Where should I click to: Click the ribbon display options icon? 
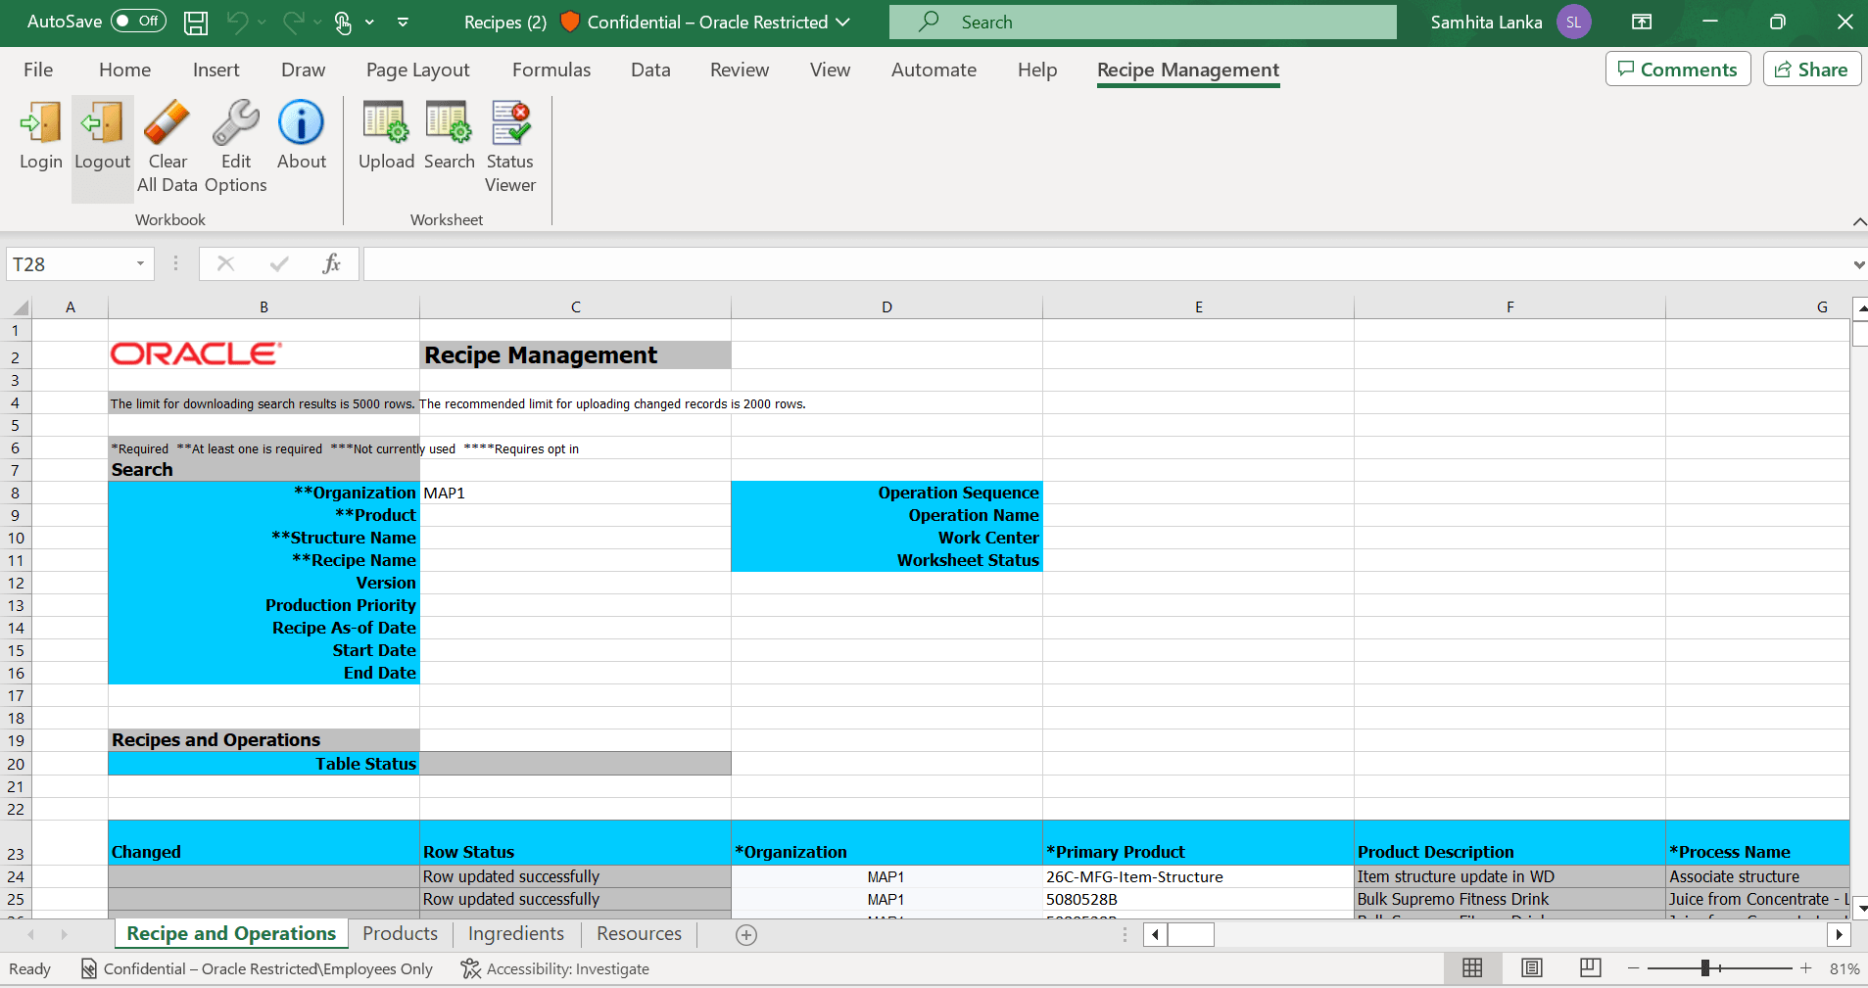coord(1642,22)
